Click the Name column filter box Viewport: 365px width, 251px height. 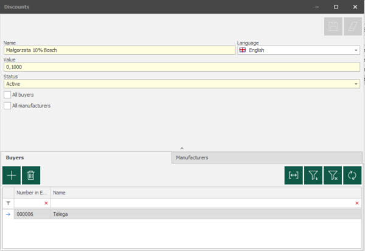[206, 203]
